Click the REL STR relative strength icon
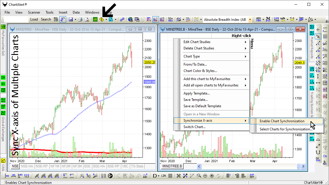Screen dimensions: 329x185 56,19
